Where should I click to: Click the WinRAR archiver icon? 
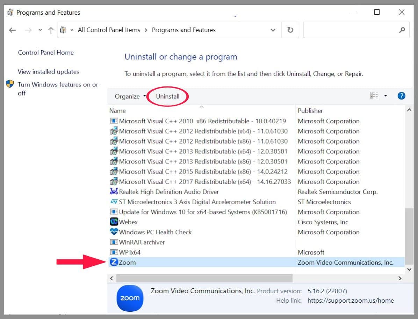coord(114,242)
